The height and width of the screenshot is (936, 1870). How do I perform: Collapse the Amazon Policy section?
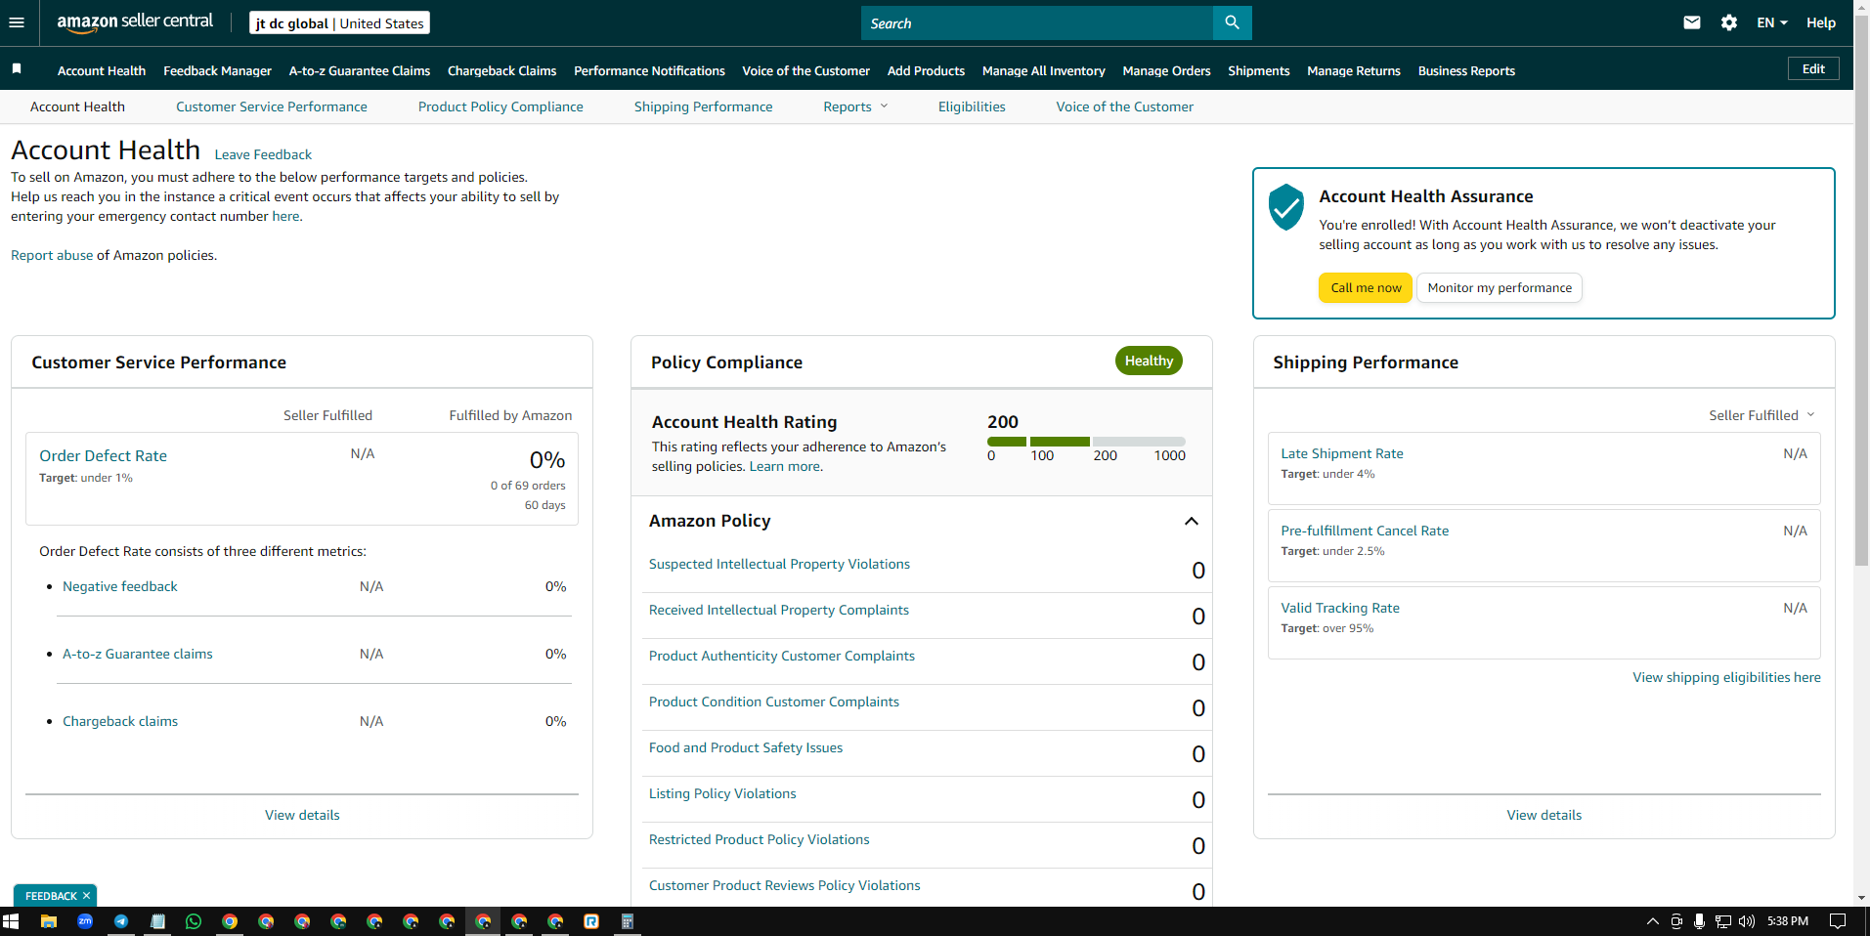(1191, 521)
